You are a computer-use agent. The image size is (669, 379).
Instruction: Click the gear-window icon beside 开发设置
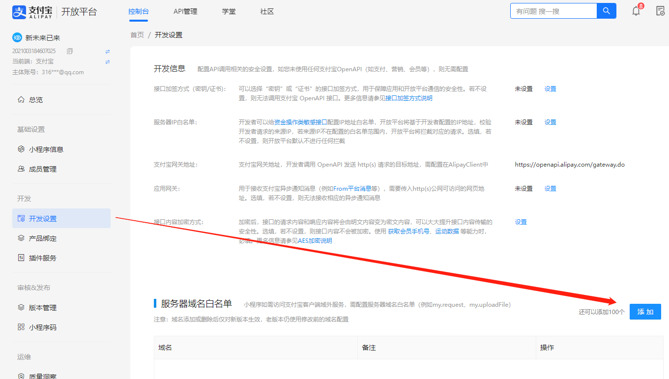pyautogui.click(x=21, y=218)
